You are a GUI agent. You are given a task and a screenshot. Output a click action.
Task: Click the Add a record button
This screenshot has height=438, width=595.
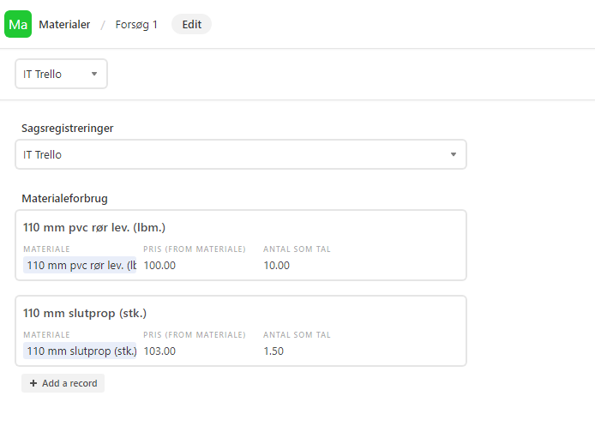pyautogui.click(x=63, y=383)
